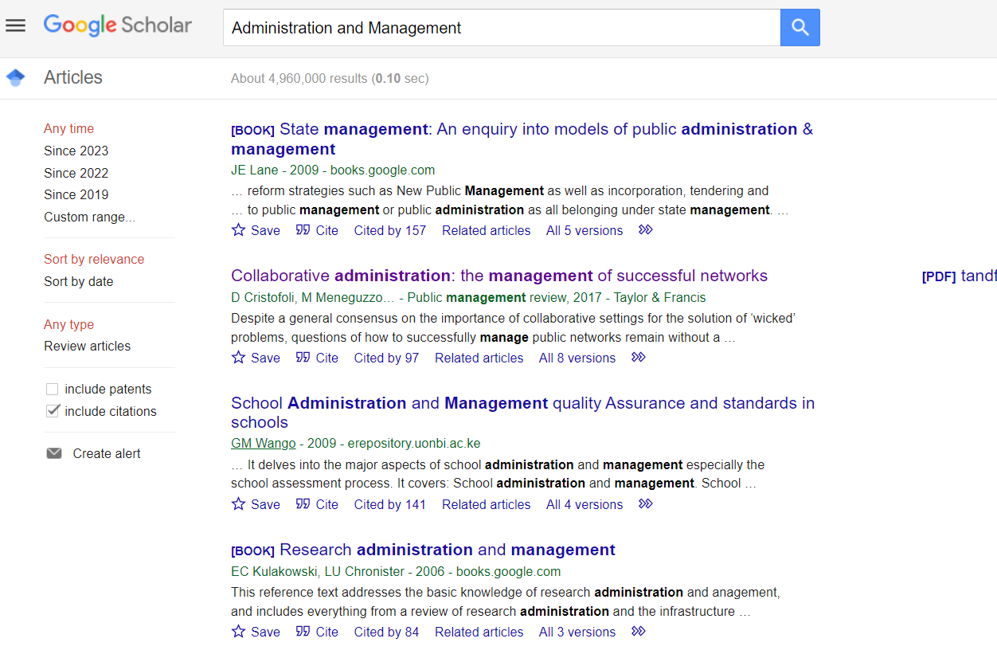Open Cited by 157 for State management
997x658 pixels.
click(389, 230)
